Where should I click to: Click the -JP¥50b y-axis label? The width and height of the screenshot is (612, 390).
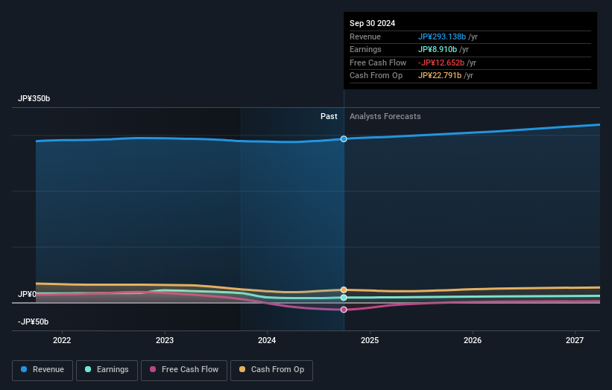pyautogui.click(x=34, y=322)
